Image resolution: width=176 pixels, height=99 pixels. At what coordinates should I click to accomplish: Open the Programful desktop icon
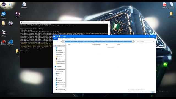[17, 14]
